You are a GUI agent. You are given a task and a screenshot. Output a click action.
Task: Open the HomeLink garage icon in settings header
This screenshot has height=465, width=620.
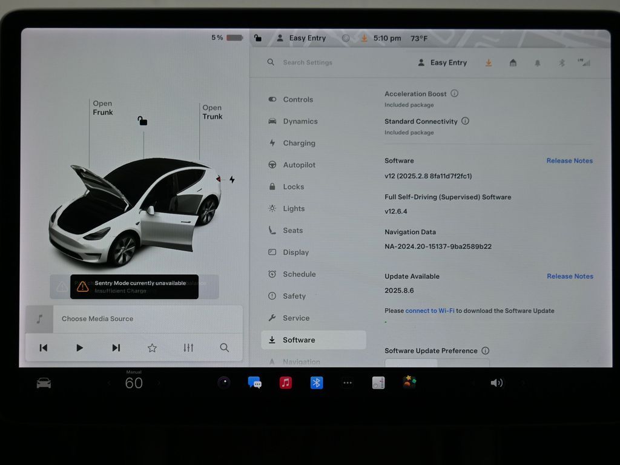tap(513, 63)
